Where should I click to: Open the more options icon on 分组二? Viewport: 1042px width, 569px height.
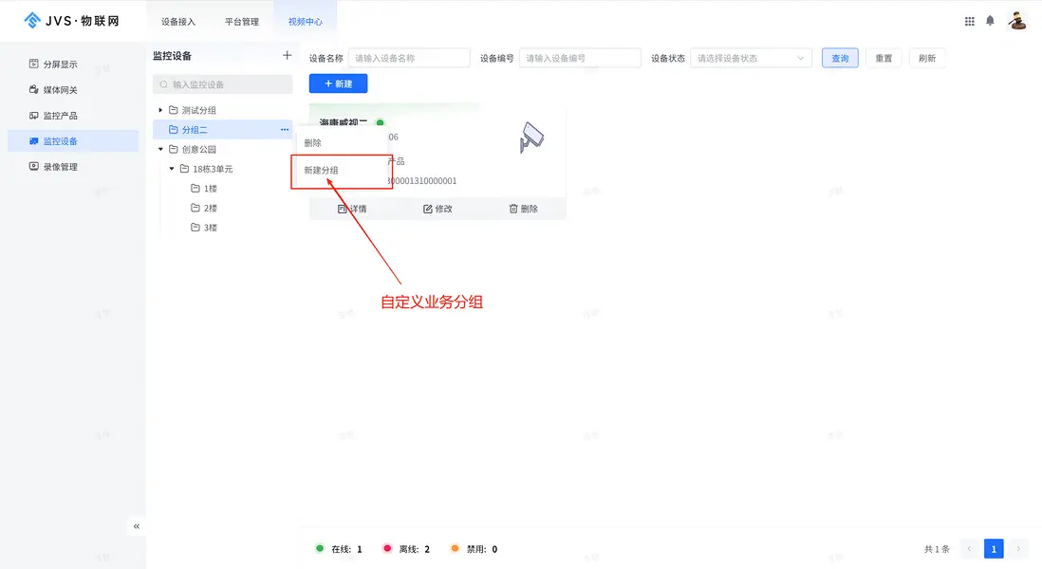pos(283,129)
